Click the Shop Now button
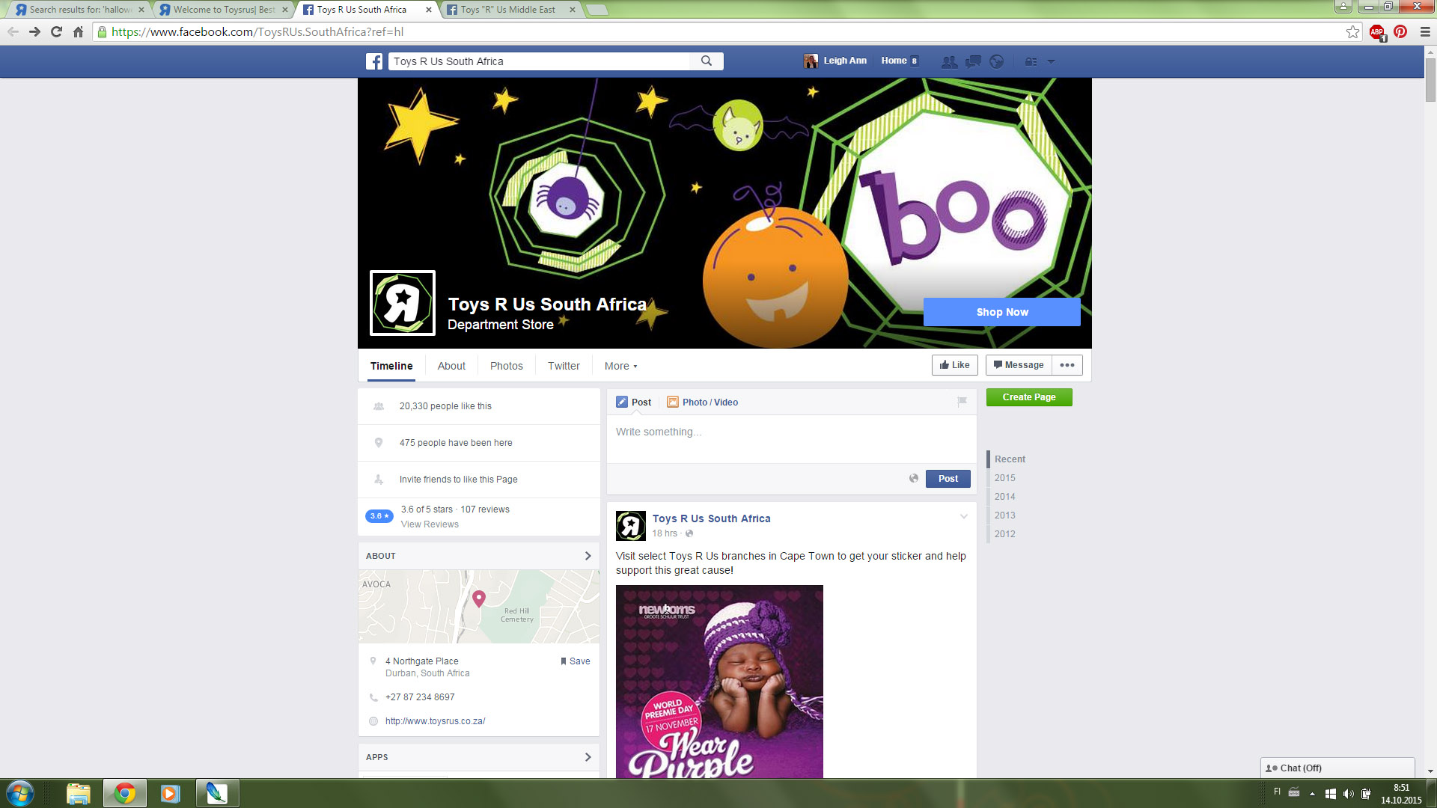 1001,312
